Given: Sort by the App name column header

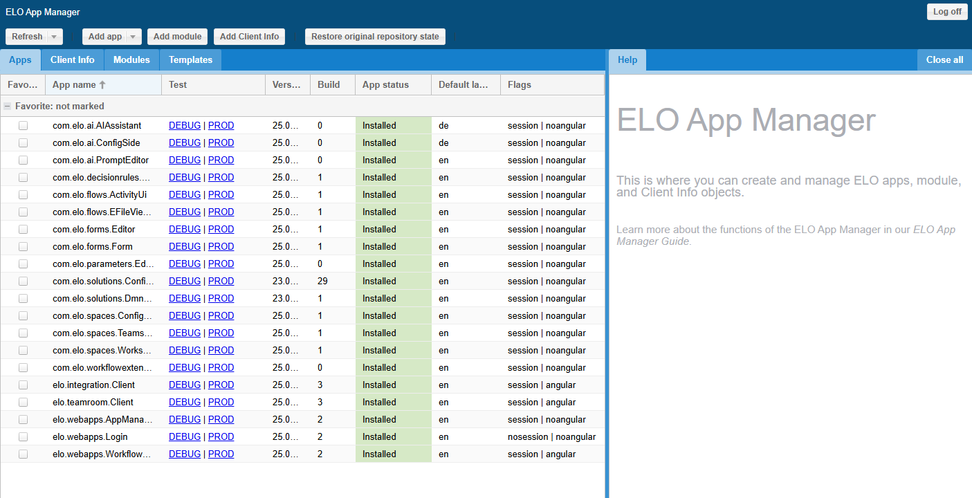Looking at the screenshot, I should click(x=103, y=85).
